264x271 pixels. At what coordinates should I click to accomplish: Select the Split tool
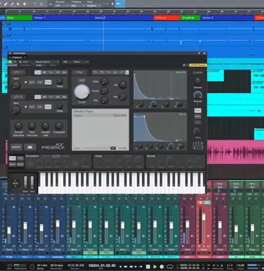point(18,4)
